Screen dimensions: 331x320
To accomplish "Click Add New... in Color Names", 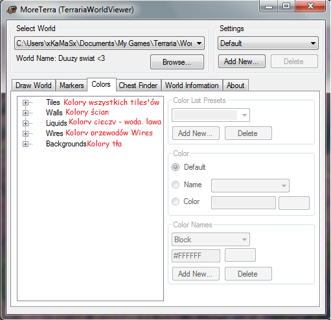I will click(x=196, y=274).
